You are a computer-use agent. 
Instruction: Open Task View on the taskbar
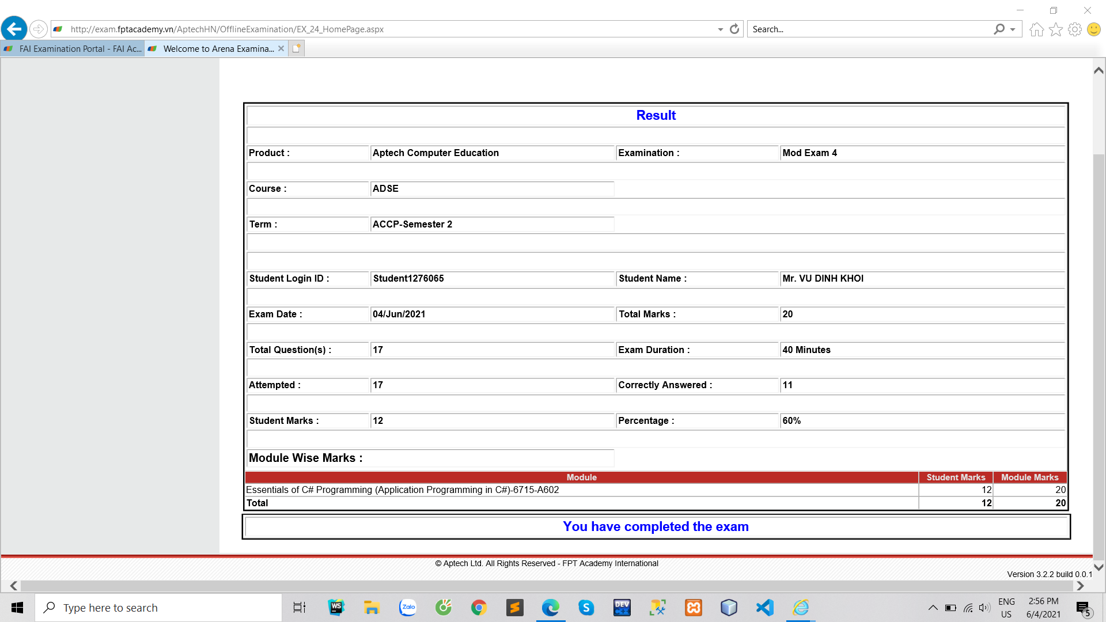click(x=300, y=608)
